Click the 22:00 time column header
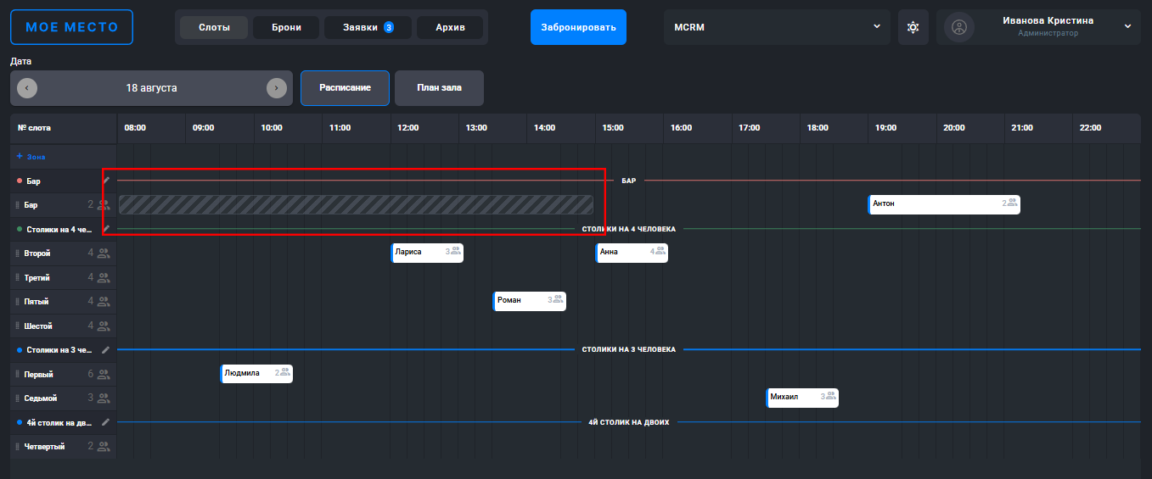This screenshot has height=479, width=1152. point(1090,128)
